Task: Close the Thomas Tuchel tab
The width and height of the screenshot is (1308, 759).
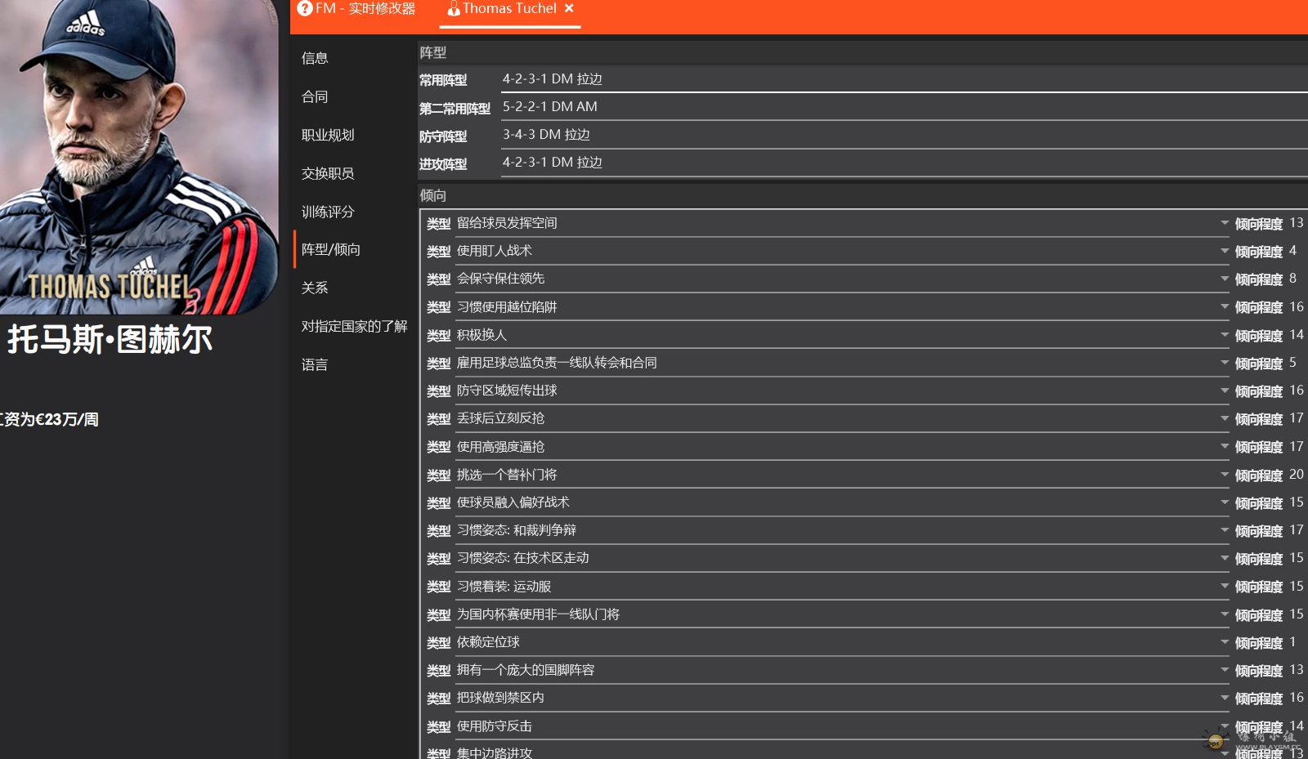Action: (x=569, y=8)
